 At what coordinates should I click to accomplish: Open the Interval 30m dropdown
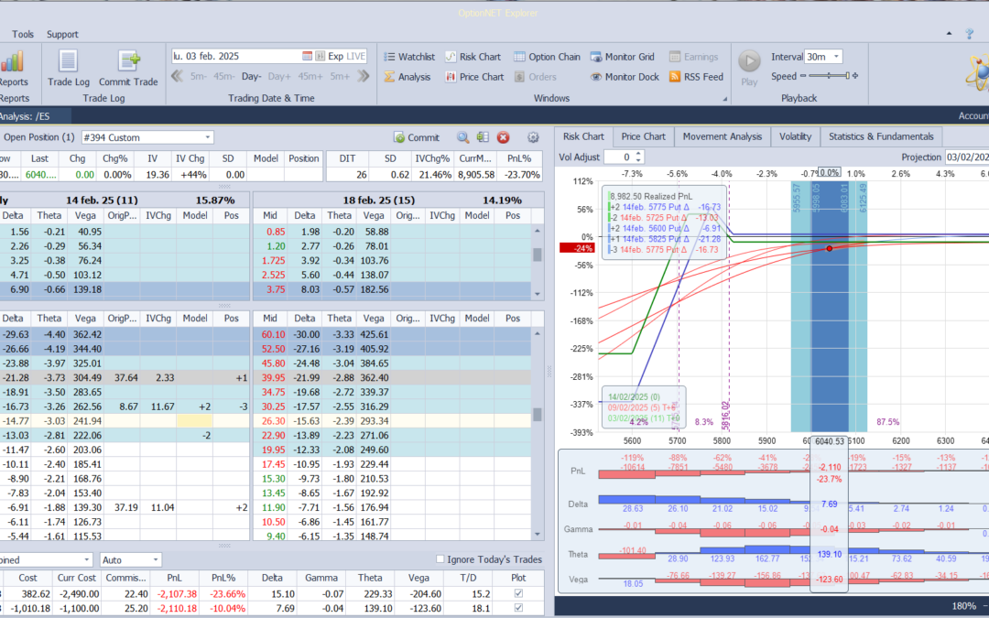[x=836, y=57]
